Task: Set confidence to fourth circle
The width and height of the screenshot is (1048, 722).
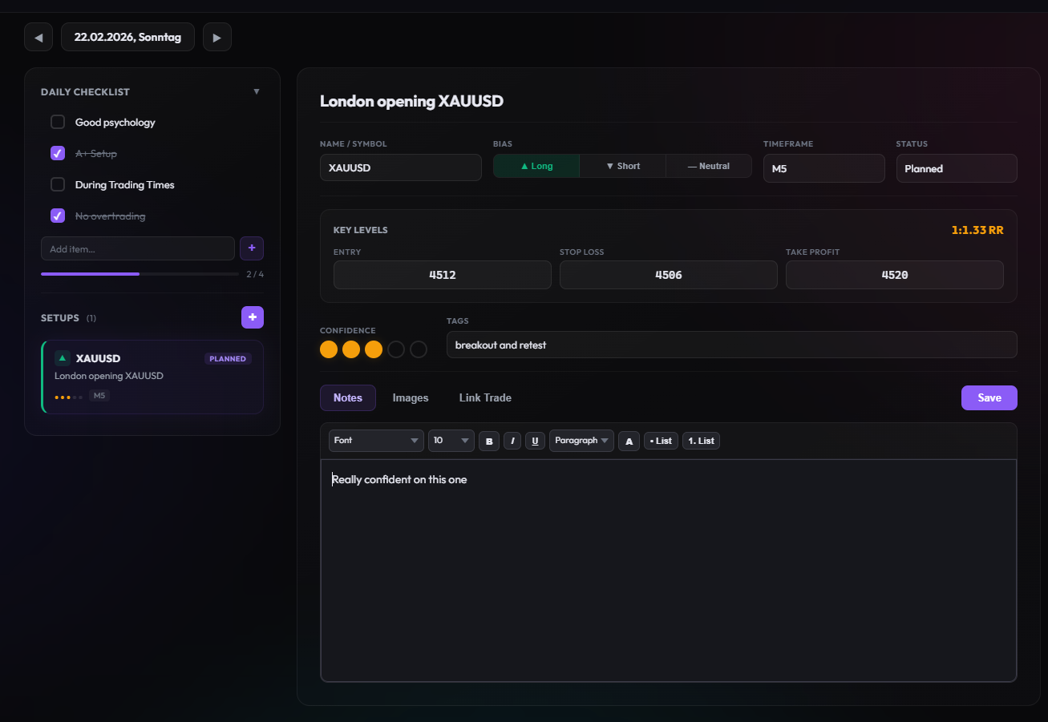Action: point(396,349)
